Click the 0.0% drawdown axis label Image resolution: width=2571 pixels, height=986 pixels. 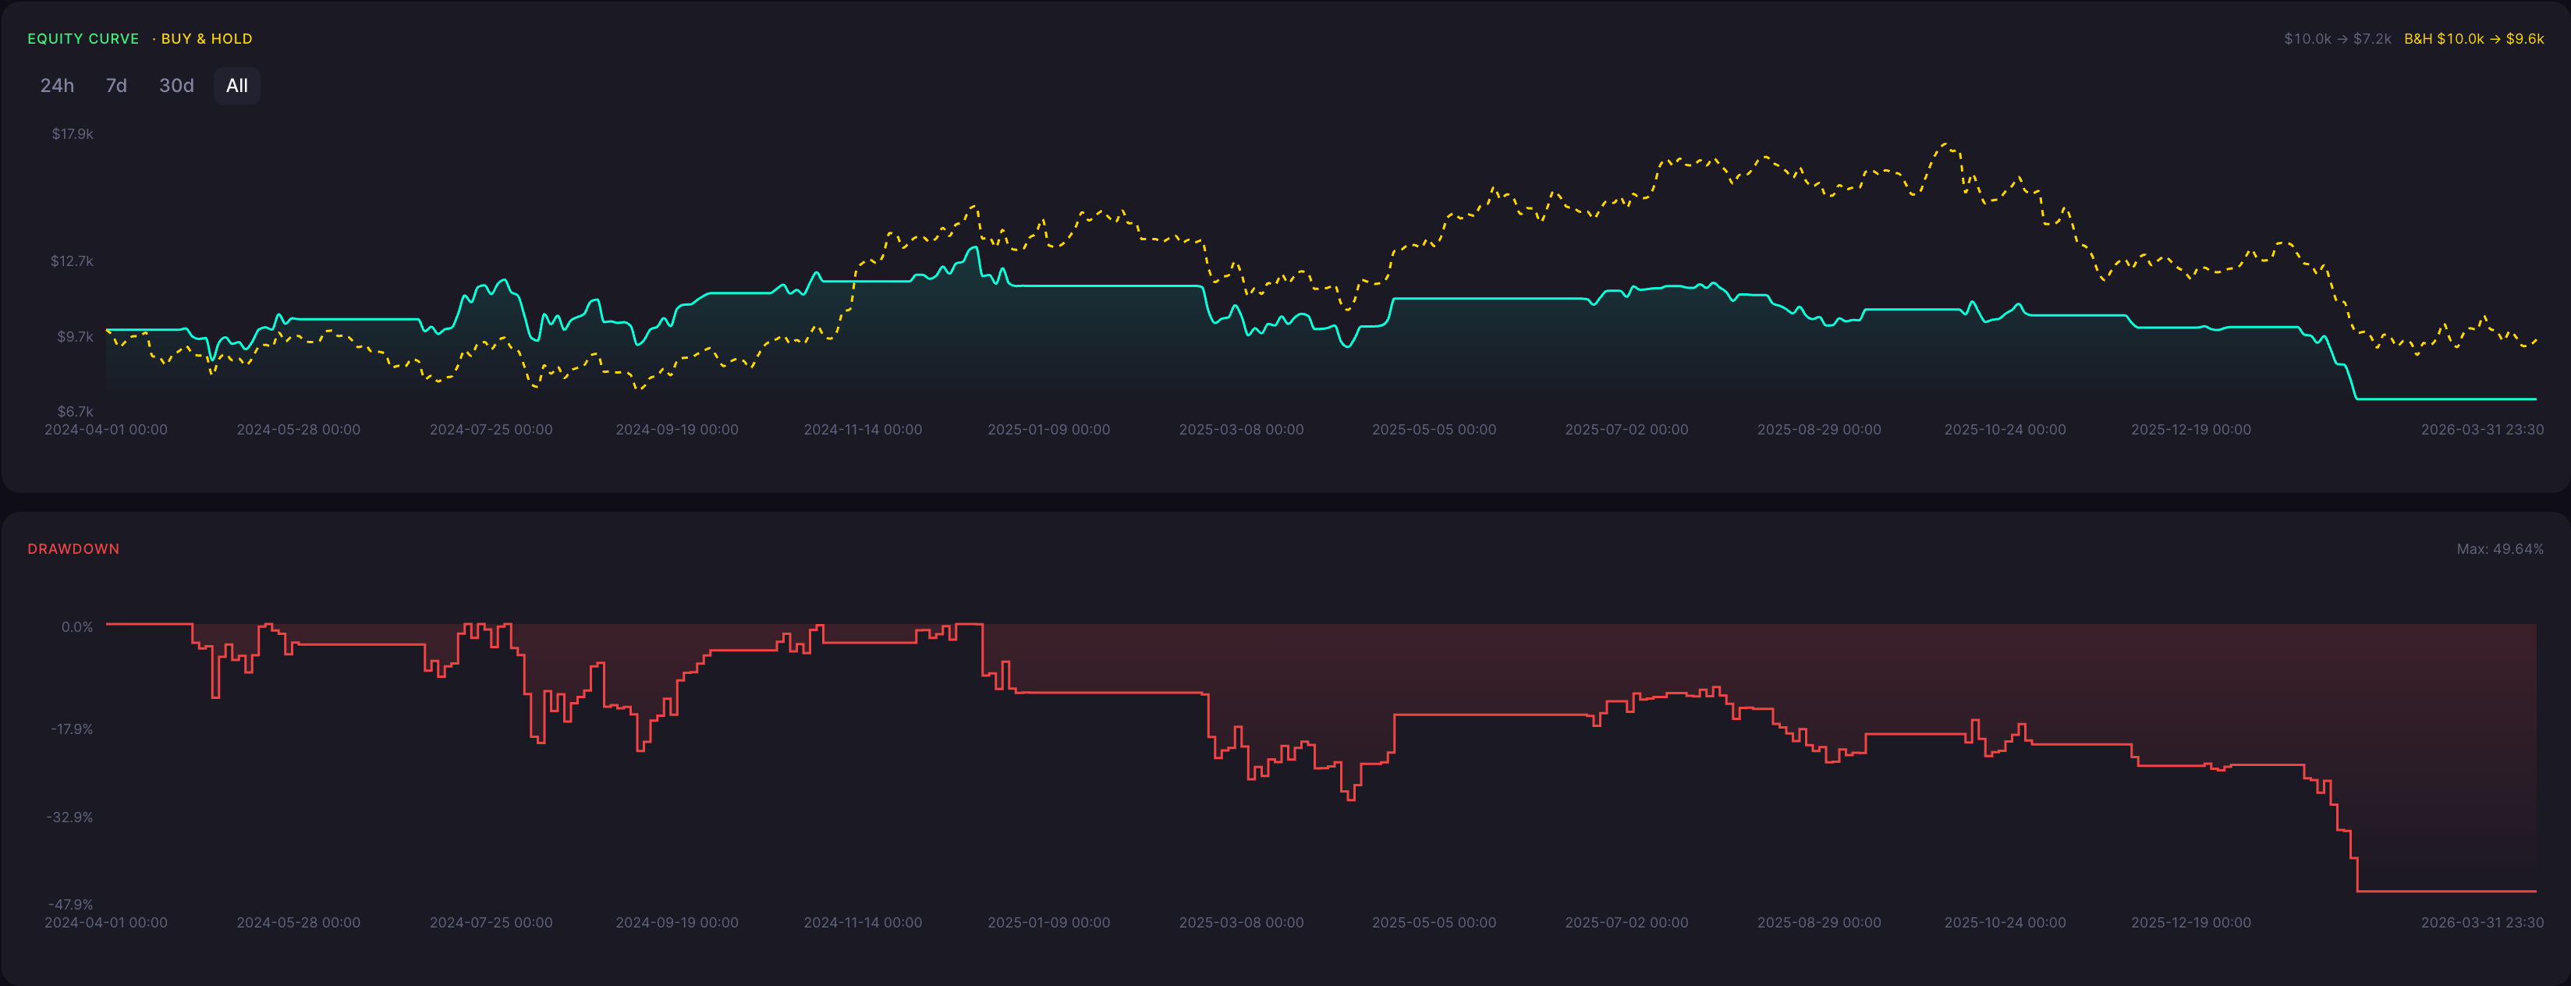click(77, 626)
